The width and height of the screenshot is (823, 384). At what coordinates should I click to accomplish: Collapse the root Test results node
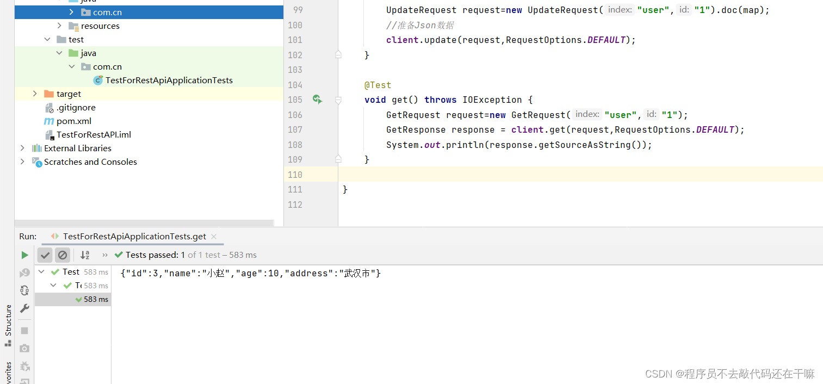pyautogui.click(x=42, y=271)
